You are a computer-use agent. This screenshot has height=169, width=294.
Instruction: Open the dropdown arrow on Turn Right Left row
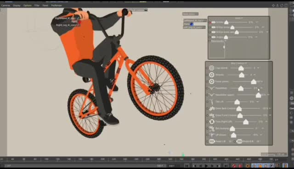click(x=266, y=121)
